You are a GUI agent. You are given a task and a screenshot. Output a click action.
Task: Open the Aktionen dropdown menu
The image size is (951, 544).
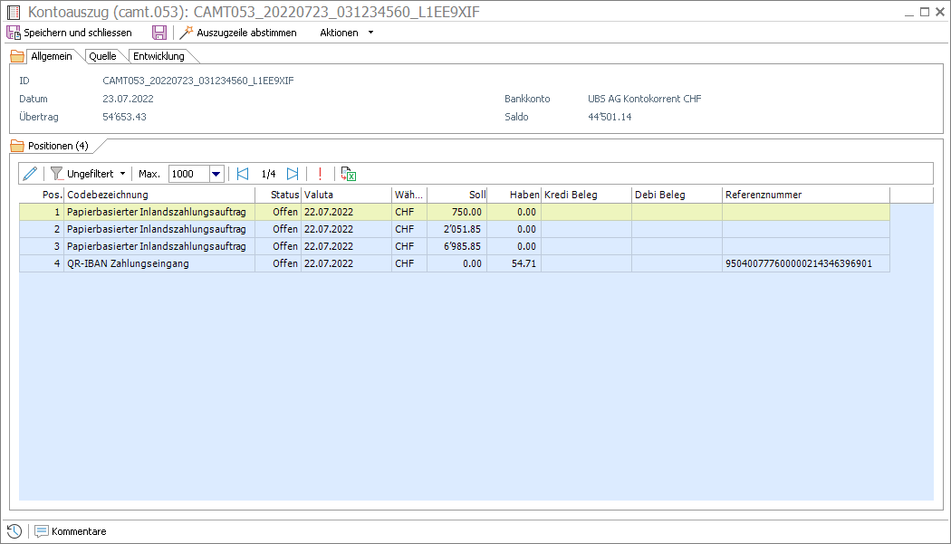(x=346, y=33)
